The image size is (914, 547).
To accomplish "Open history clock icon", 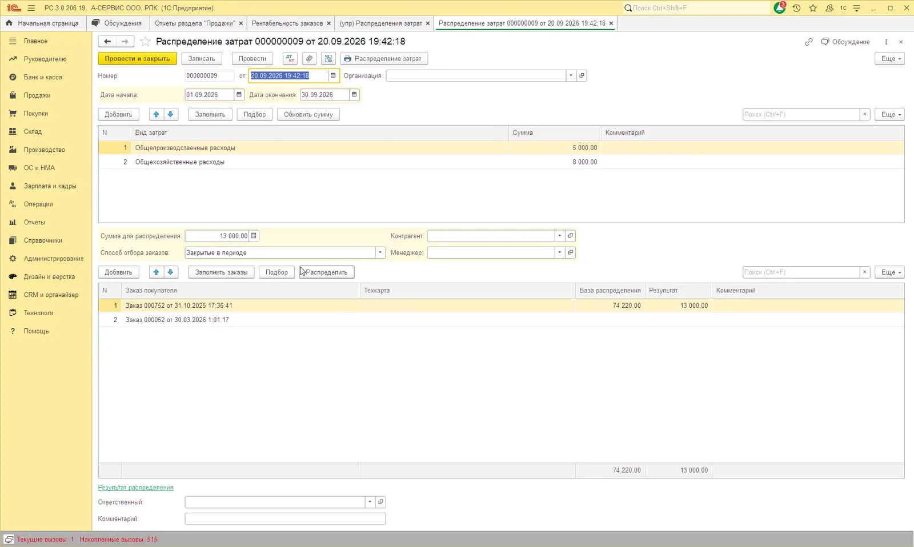I will click(x=796, y=8).
